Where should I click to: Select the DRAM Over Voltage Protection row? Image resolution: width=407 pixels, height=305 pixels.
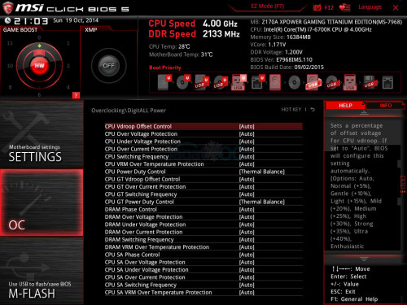[203, 217]
